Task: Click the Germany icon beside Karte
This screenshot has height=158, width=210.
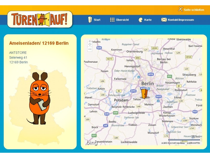Action: (x=140, y=20)
